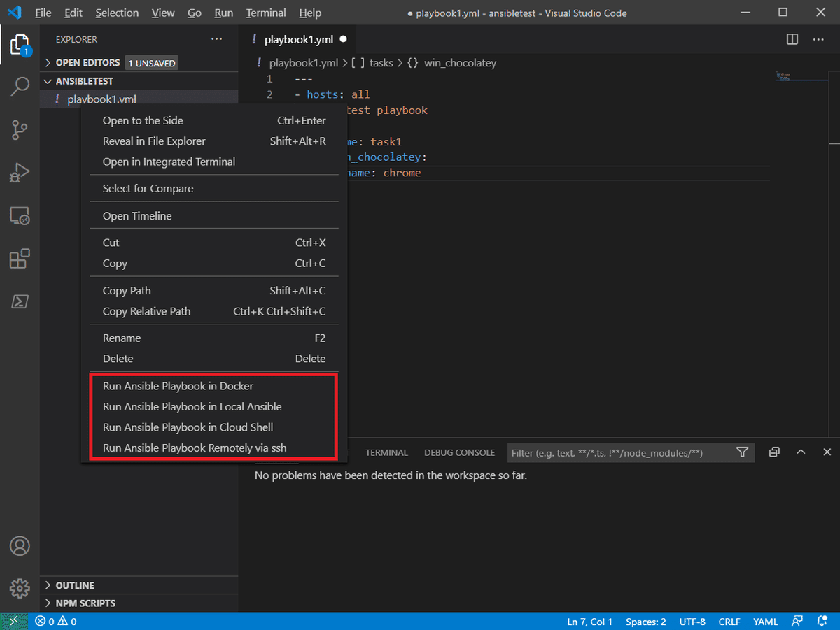The height and width of the screenshot is (630, 840).
Task: Choose Reveal in File Explorer
Action: pyautogui.click(x=214, y=141)
